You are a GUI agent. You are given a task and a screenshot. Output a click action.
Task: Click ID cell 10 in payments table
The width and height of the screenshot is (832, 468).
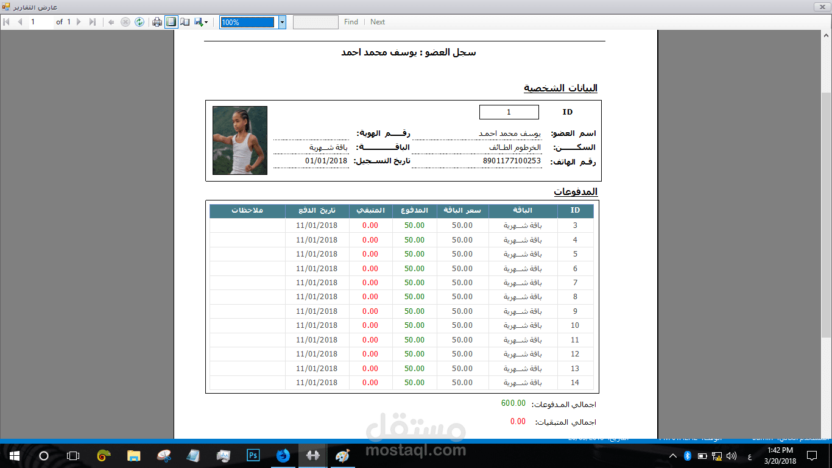(x=575, y=325)
